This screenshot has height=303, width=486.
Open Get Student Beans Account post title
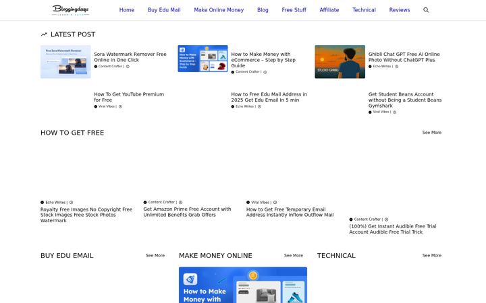(x=405, y=100)
